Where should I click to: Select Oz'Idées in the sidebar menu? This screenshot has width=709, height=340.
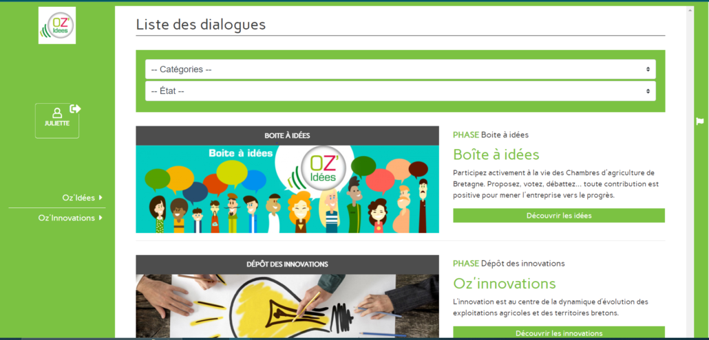coord(78,198)
